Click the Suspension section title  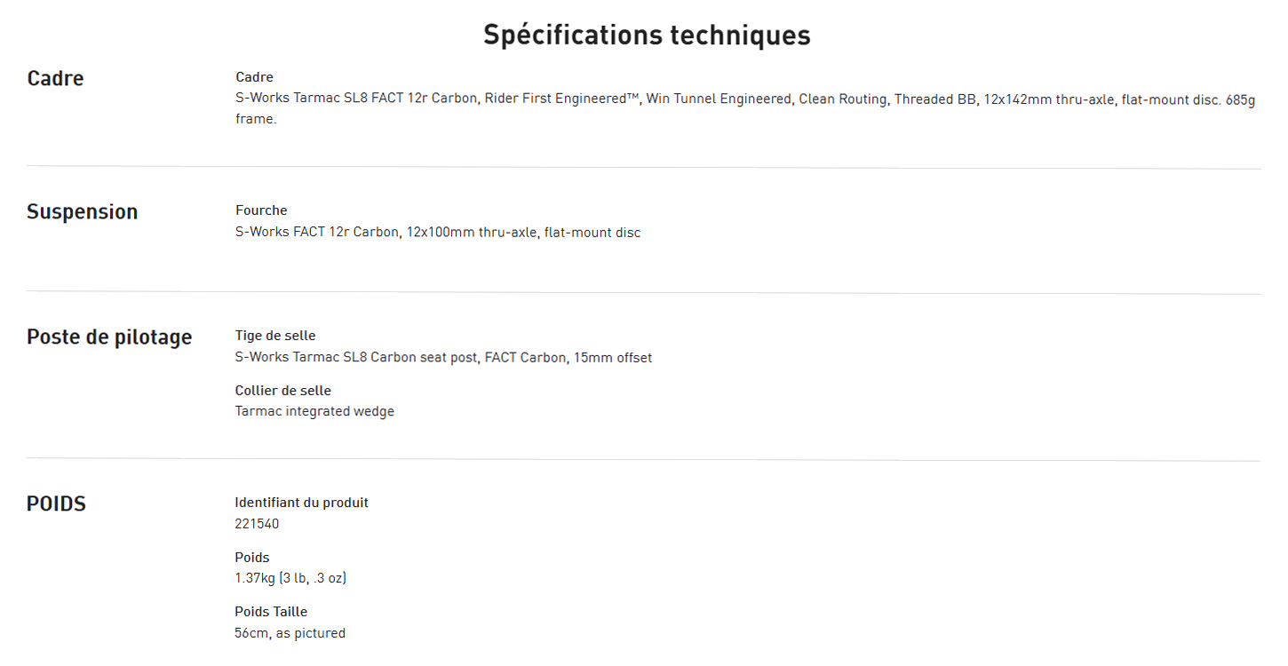(82, 211)
